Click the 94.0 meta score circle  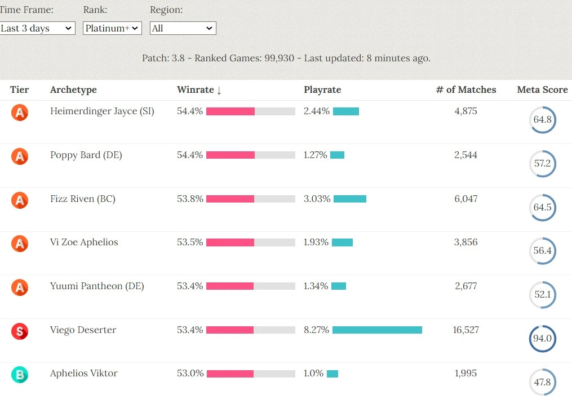click(543, 339)
